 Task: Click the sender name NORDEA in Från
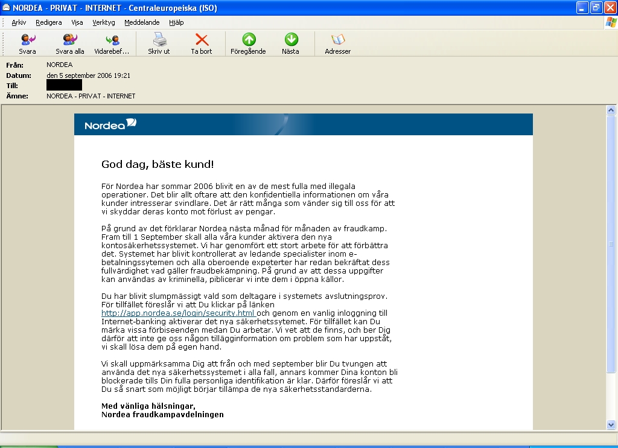tap(60, 65)
